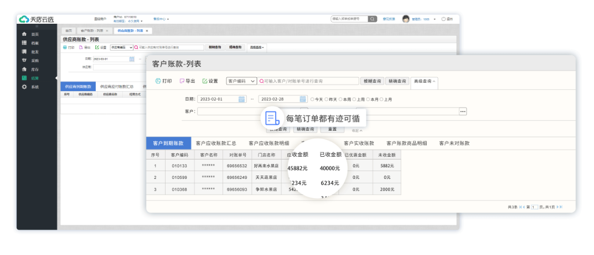This screenshot has height=255, width=594.
Task: Switch to 客户应收账款明细 tab
Action: pos(269,144)
